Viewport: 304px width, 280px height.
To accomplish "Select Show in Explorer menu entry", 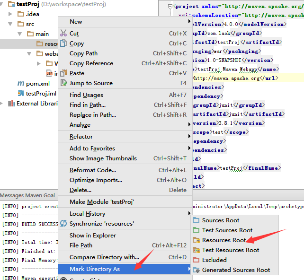I will (x=92, y=236).
